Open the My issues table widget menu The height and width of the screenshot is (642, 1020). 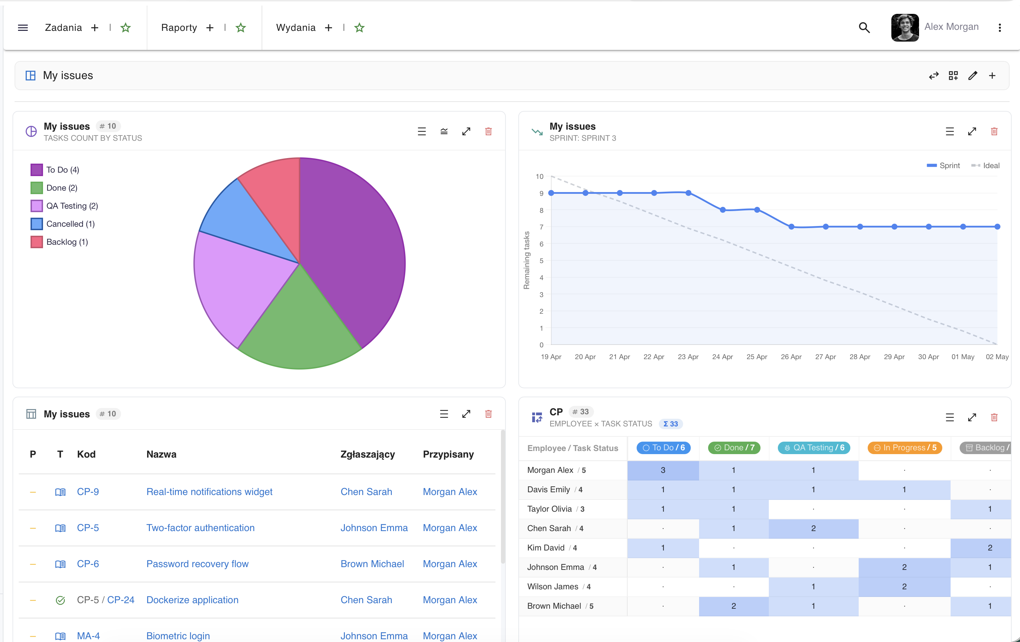click(444, 414)
